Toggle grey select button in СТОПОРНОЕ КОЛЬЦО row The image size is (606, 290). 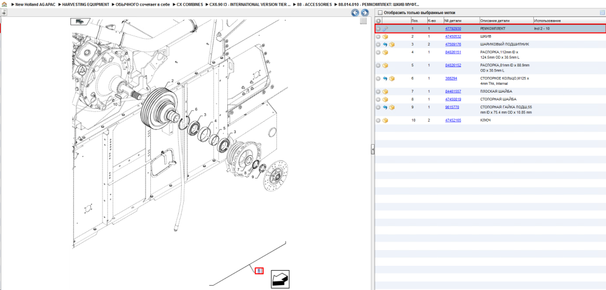tap(379, 79)
